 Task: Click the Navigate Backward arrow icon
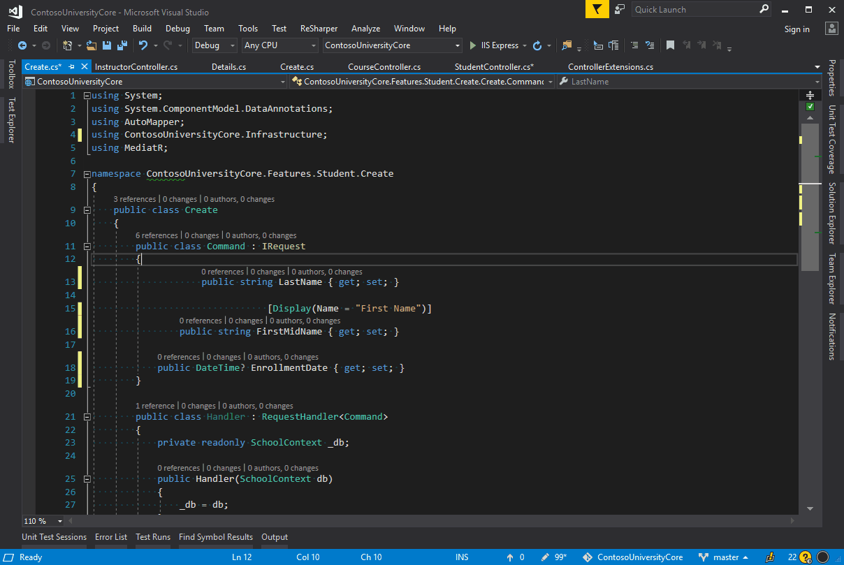[x=22, y=45]
